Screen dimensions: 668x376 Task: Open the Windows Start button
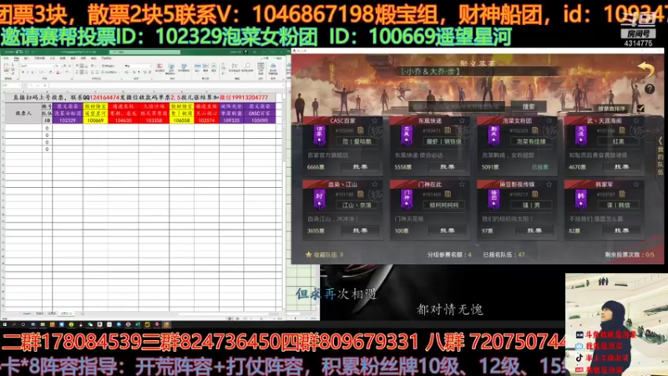pos(4,324)
